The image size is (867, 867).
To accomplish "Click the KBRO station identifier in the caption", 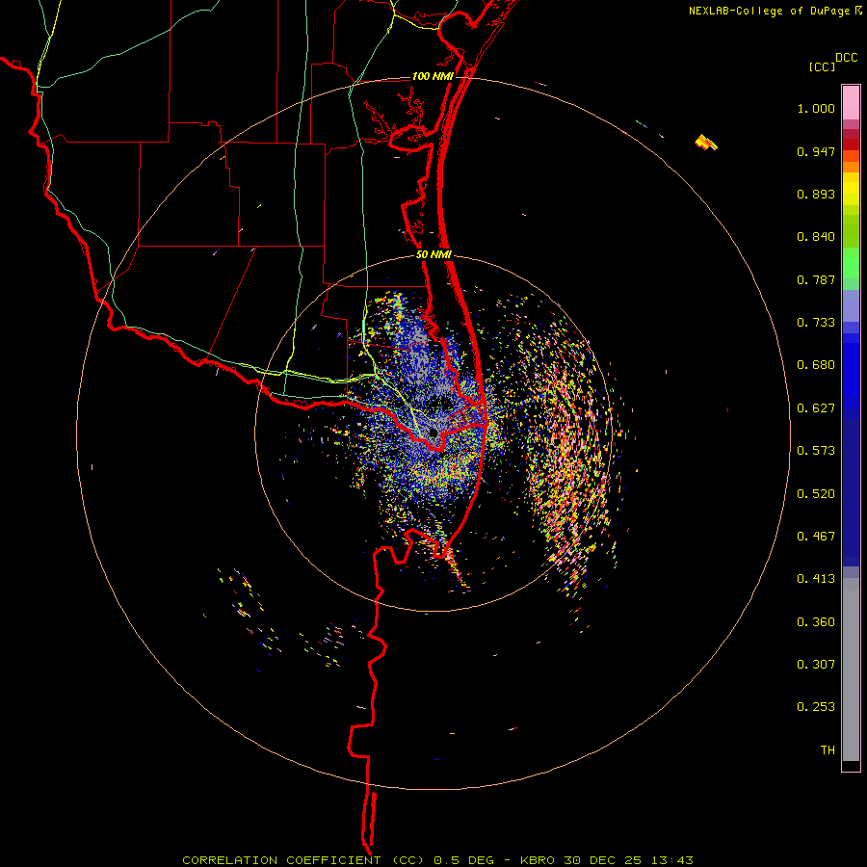I will pos(538,860).
